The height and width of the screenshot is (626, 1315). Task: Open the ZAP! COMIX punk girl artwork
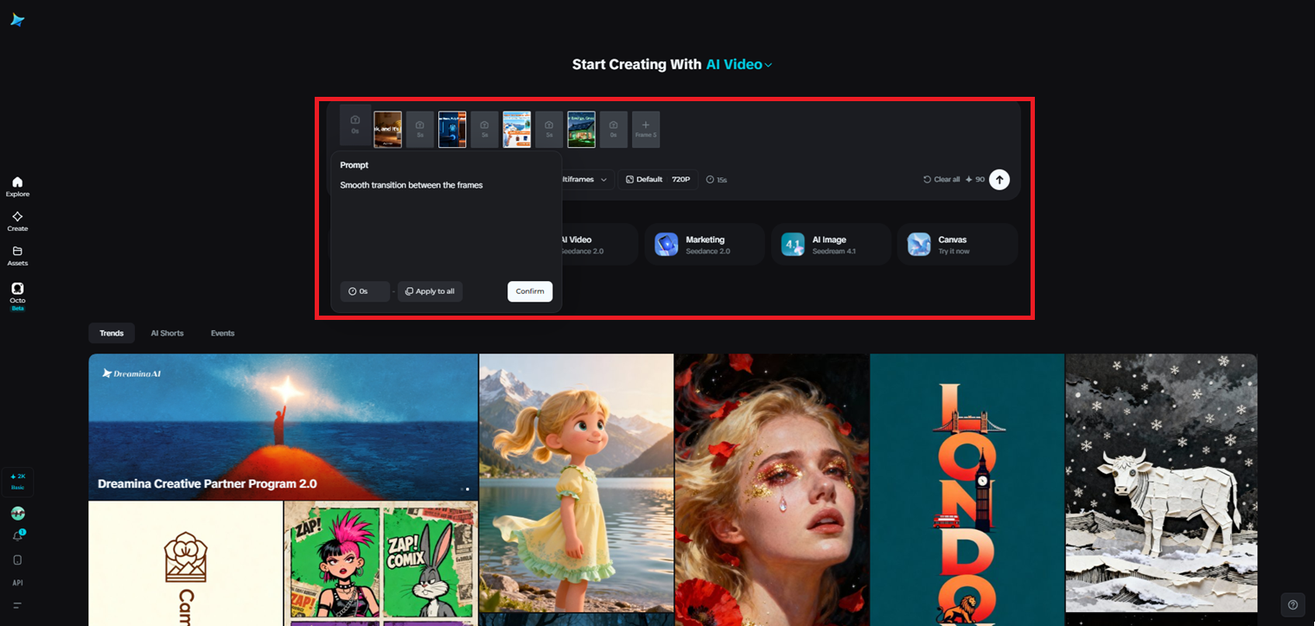(380, 564)
